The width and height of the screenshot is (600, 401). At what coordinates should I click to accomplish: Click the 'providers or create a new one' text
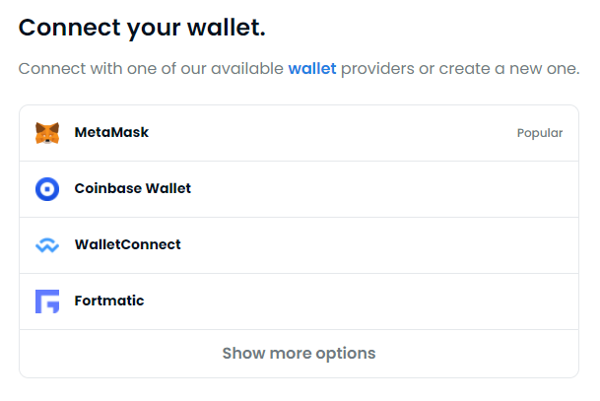[x=460, y=69]
